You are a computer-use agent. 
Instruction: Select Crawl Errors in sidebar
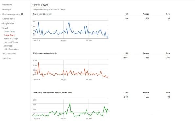coord(9,32)
